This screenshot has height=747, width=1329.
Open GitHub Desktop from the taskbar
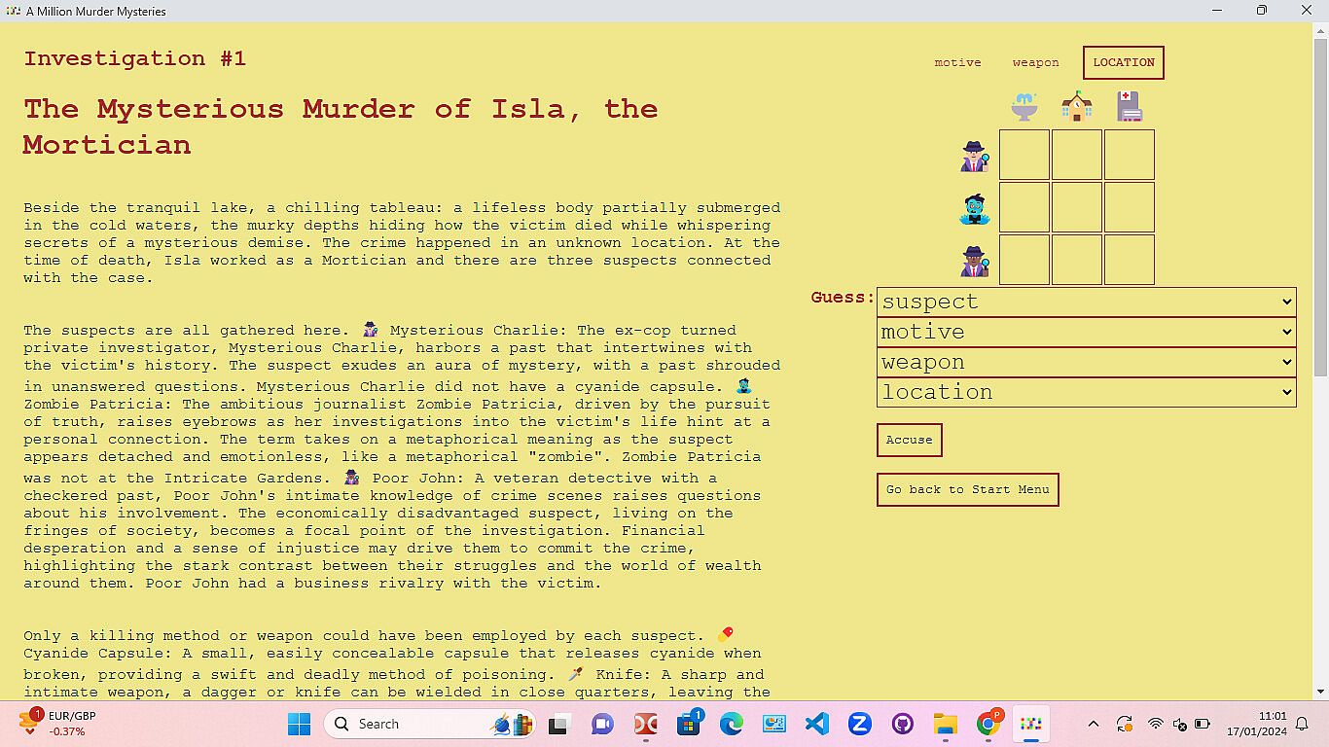click(x=903, y=724)
